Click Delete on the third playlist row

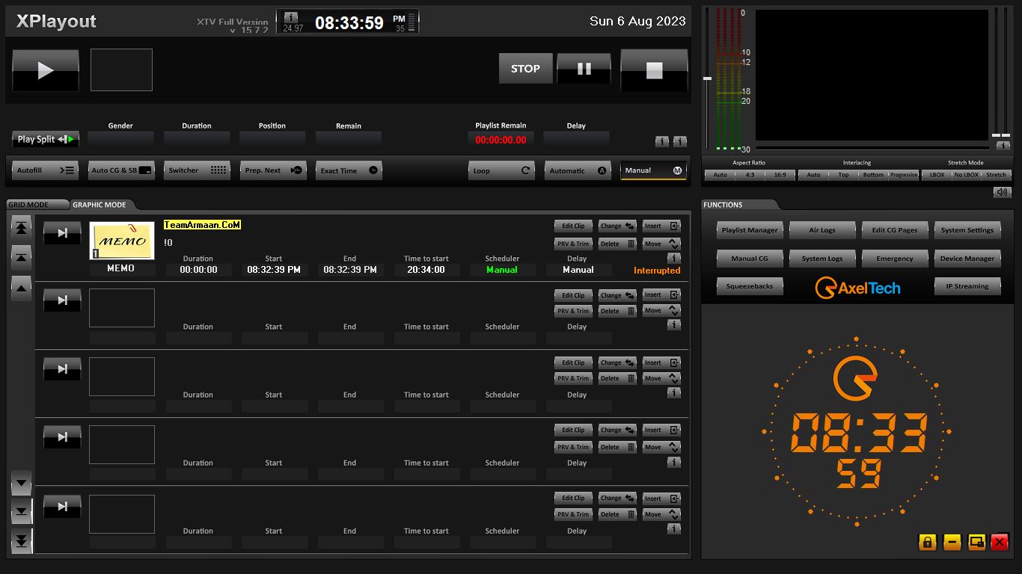tap(617, 378)
